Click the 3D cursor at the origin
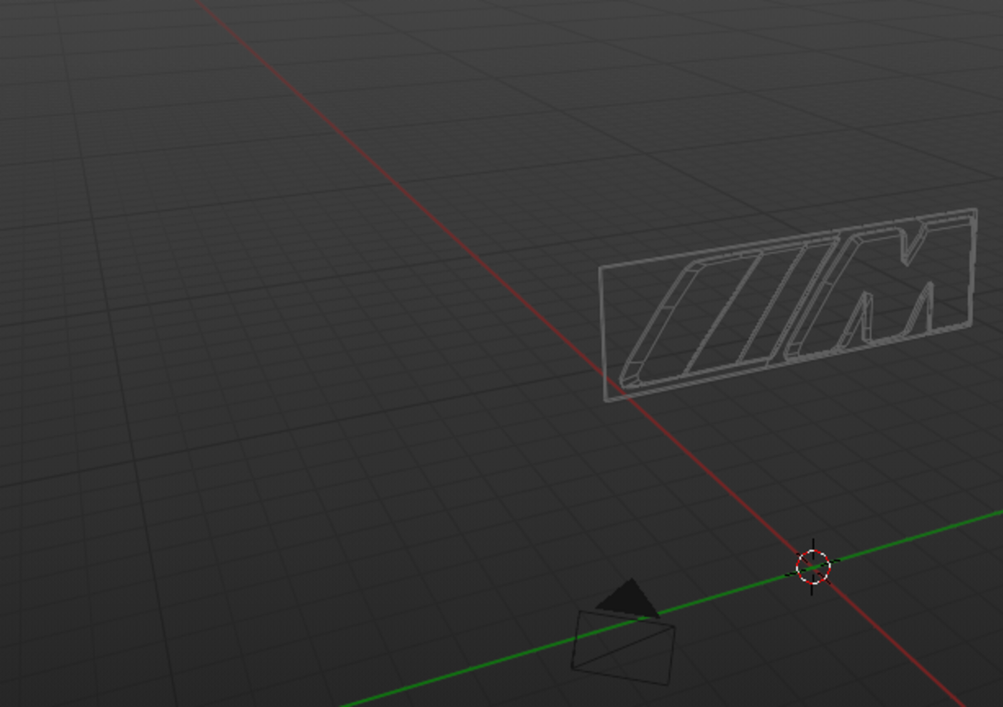 tap(813, 567)
